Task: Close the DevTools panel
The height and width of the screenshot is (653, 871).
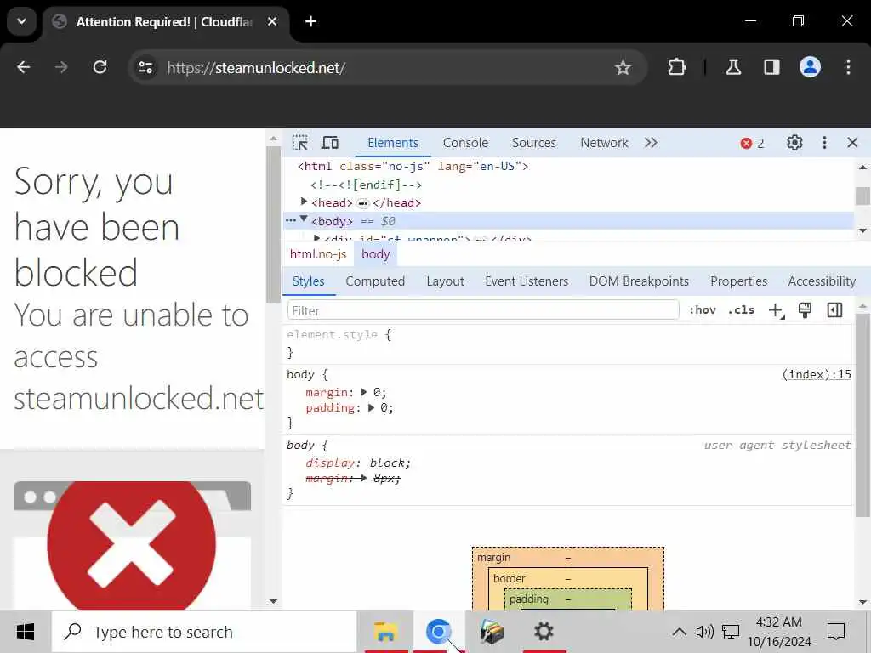Action: [852, 143]
